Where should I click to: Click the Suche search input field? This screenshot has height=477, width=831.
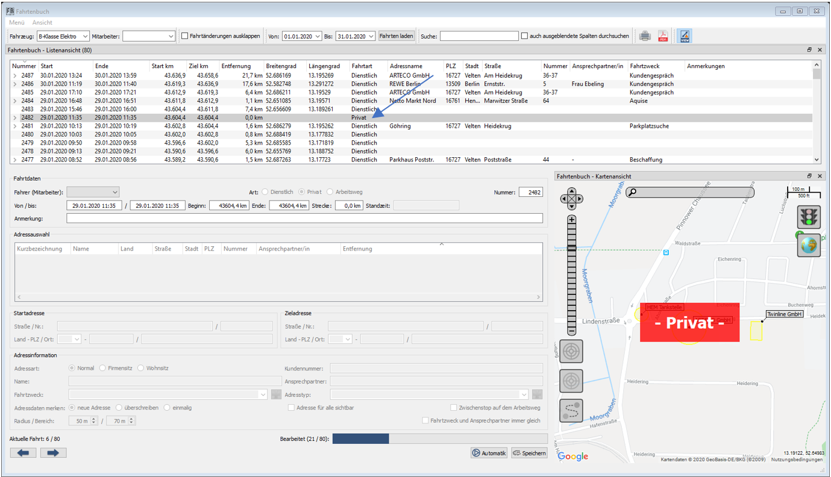(478, 36)
